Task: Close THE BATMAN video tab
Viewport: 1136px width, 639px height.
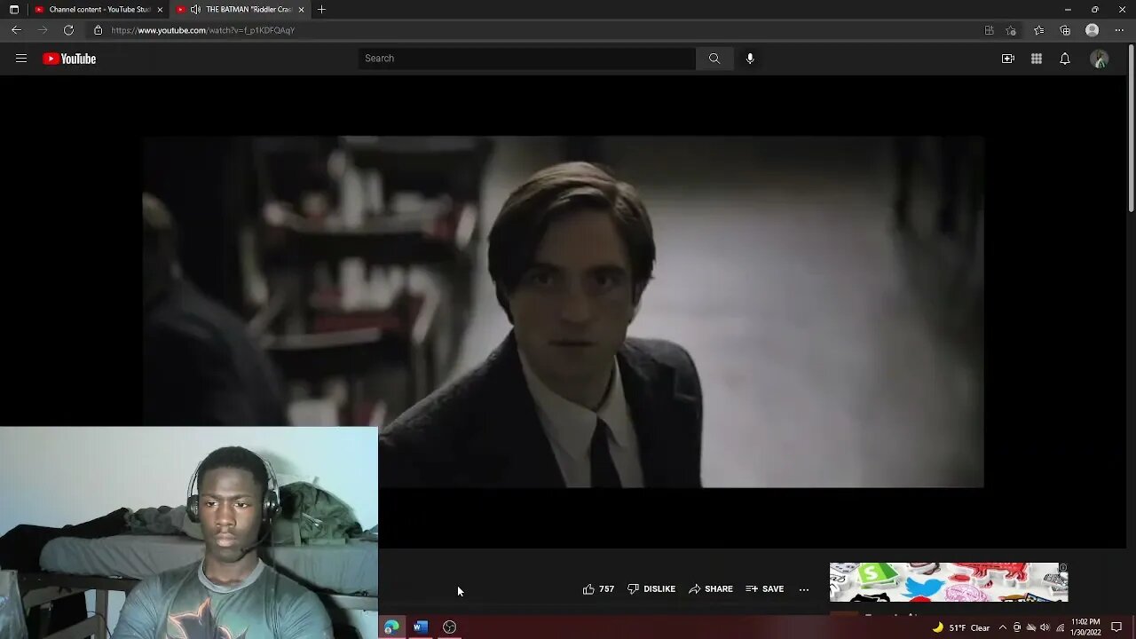Action: (x=302, y=10)
